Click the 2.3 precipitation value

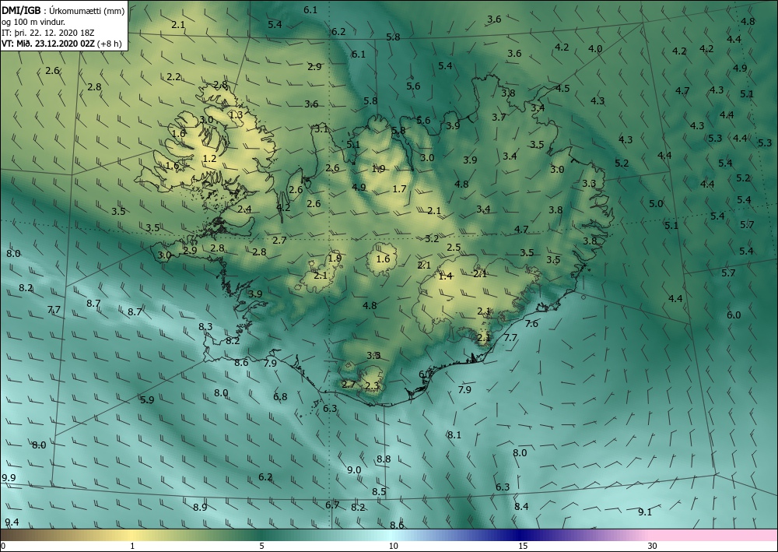pos(372,386)
